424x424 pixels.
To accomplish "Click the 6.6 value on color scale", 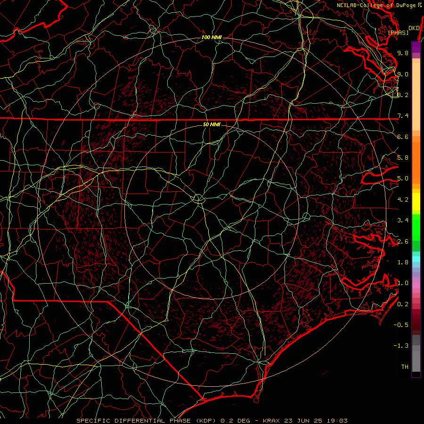I will point(403,137).
